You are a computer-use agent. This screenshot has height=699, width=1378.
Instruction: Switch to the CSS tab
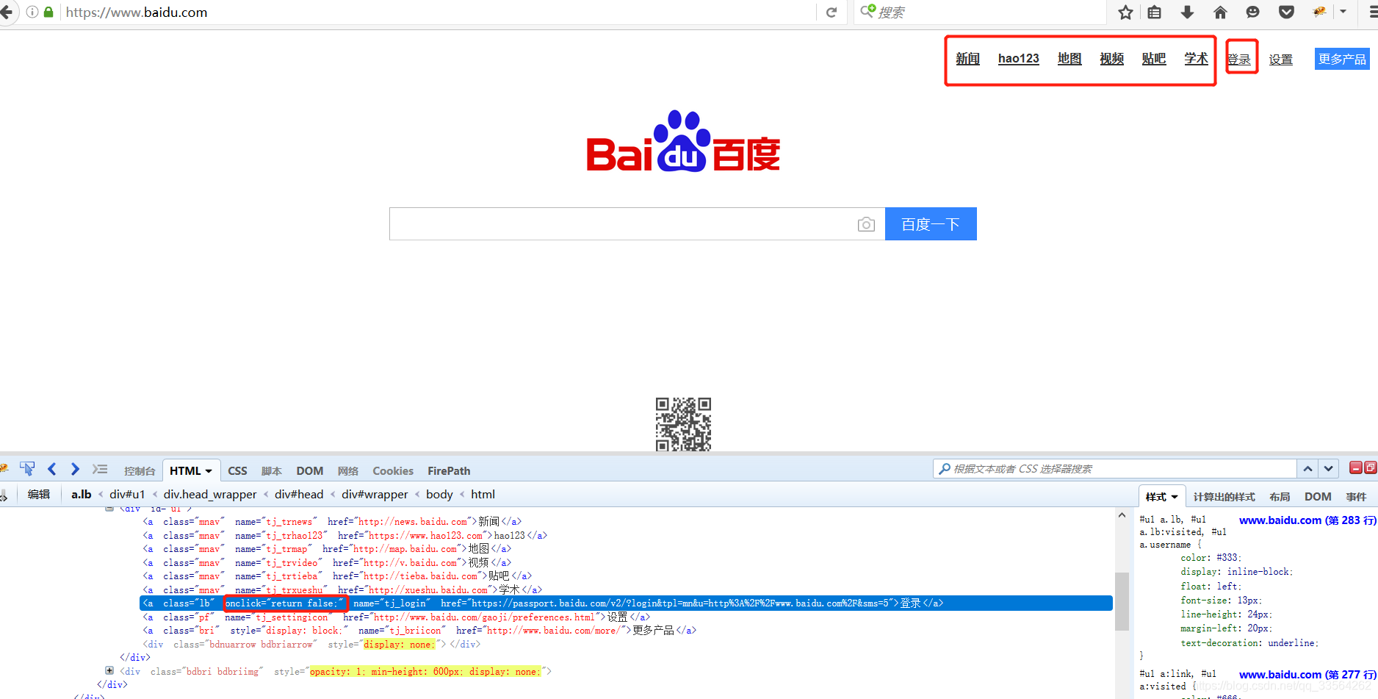coord(237,471)
